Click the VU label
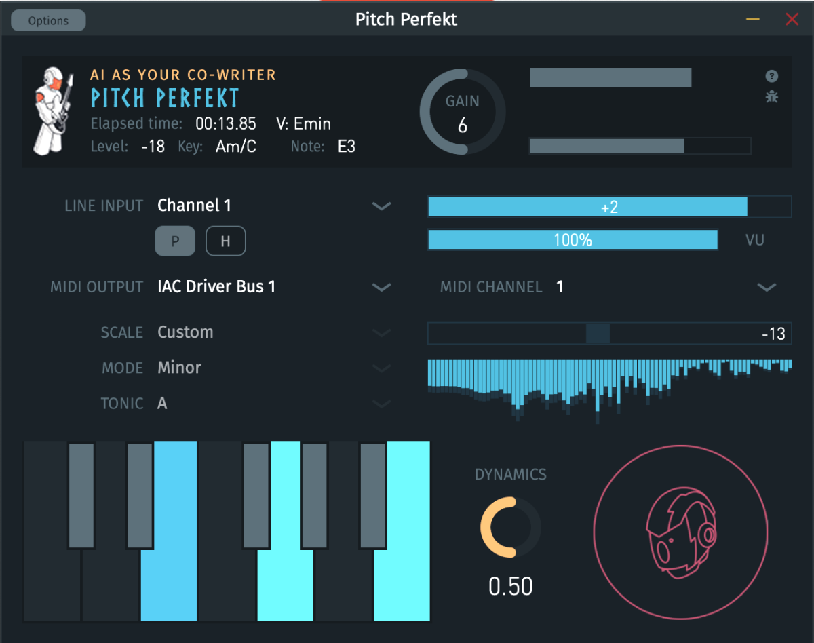 pyautogui.click(x=755, y=240)
